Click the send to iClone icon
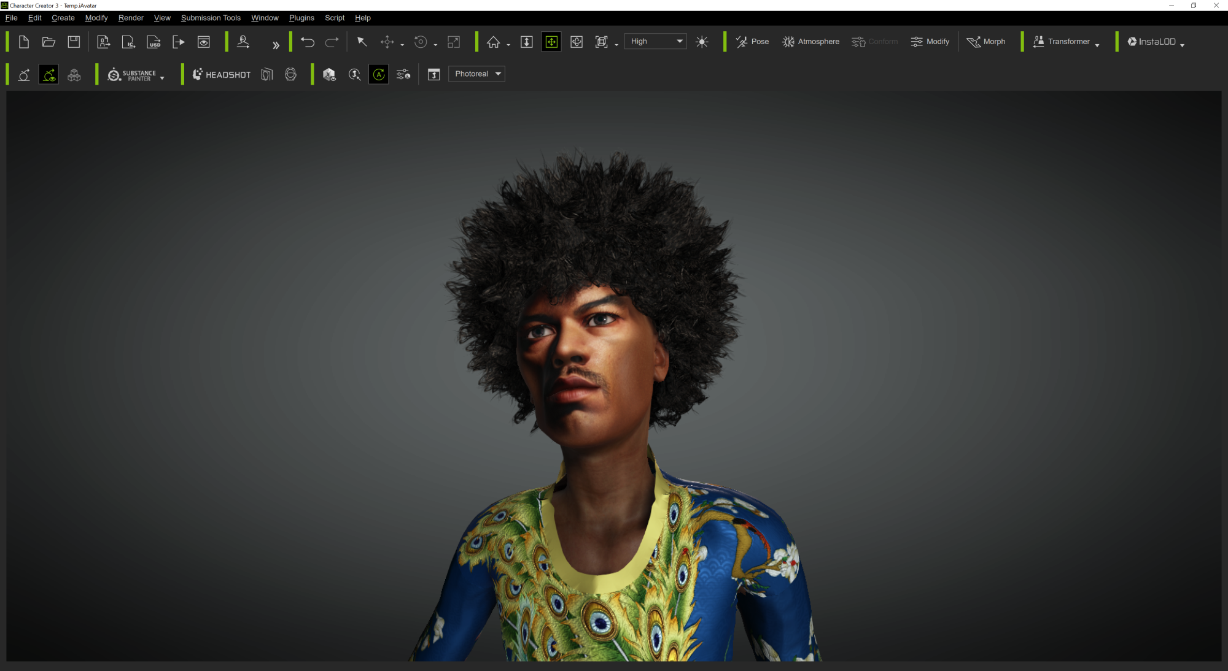The height and width of the screenshot is (671, 1228). 128,42
